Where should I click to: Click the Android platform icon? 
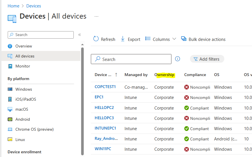click(10, 119)
